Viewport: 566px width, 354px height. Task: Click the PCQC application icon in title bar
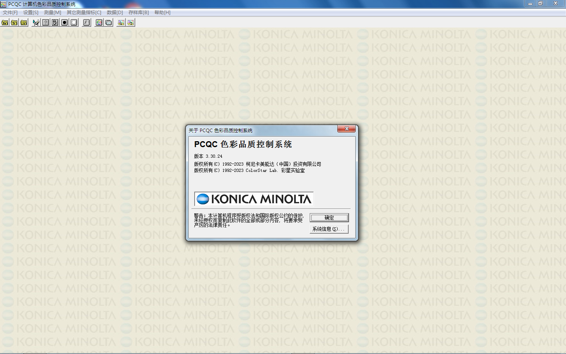4,4
